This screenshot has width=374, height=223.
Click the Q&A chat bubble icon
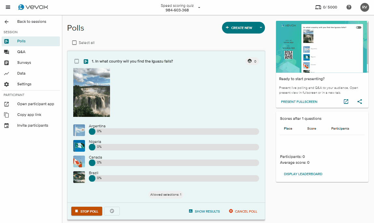tap(7, 52)
